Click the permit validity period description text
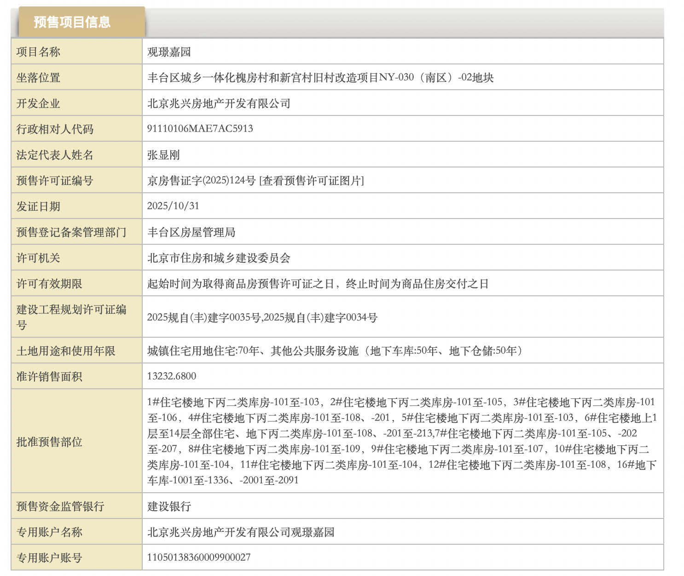Image resolution: width=684 pixels, height=576 pixels. [x=318, y=284]
